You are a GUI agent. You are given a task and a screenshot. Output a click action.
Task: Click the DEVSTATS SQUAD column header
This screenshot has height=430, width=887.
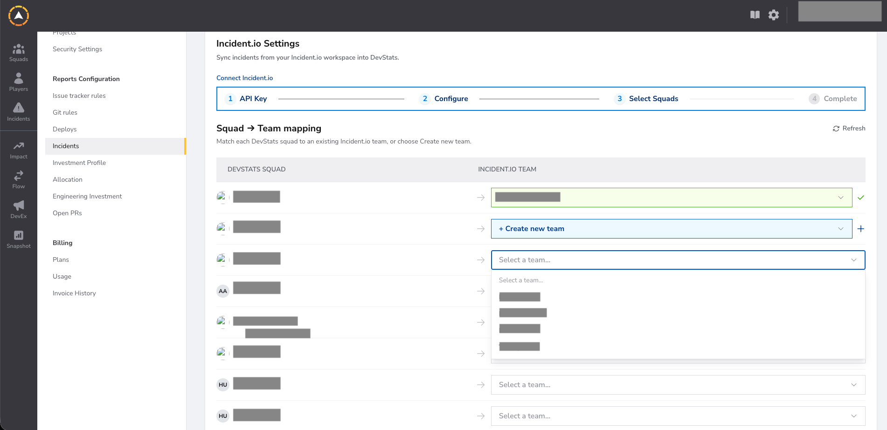[256, 170]
